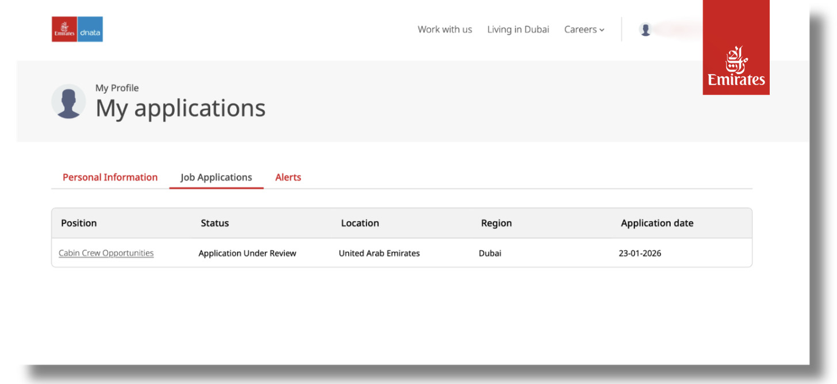Switch to the Personal Information tab

110,177
